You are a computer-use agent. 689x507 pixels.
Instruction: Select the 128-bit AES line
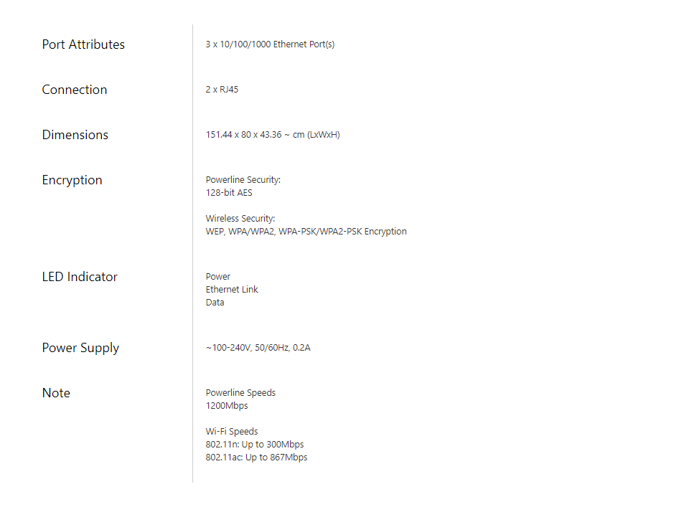(x=229, y=193)
